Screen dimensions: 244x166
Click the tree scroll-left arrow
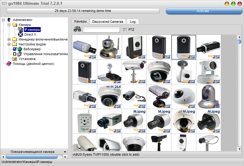click(x=3, y=157)
